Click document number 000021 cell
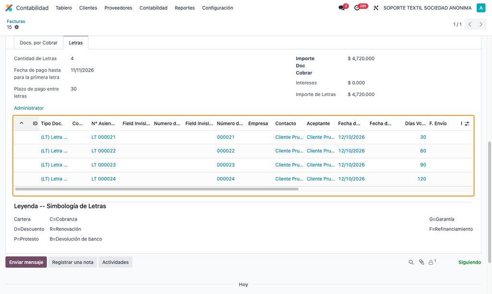The image size is (492, 294). [x=226, y=137]
